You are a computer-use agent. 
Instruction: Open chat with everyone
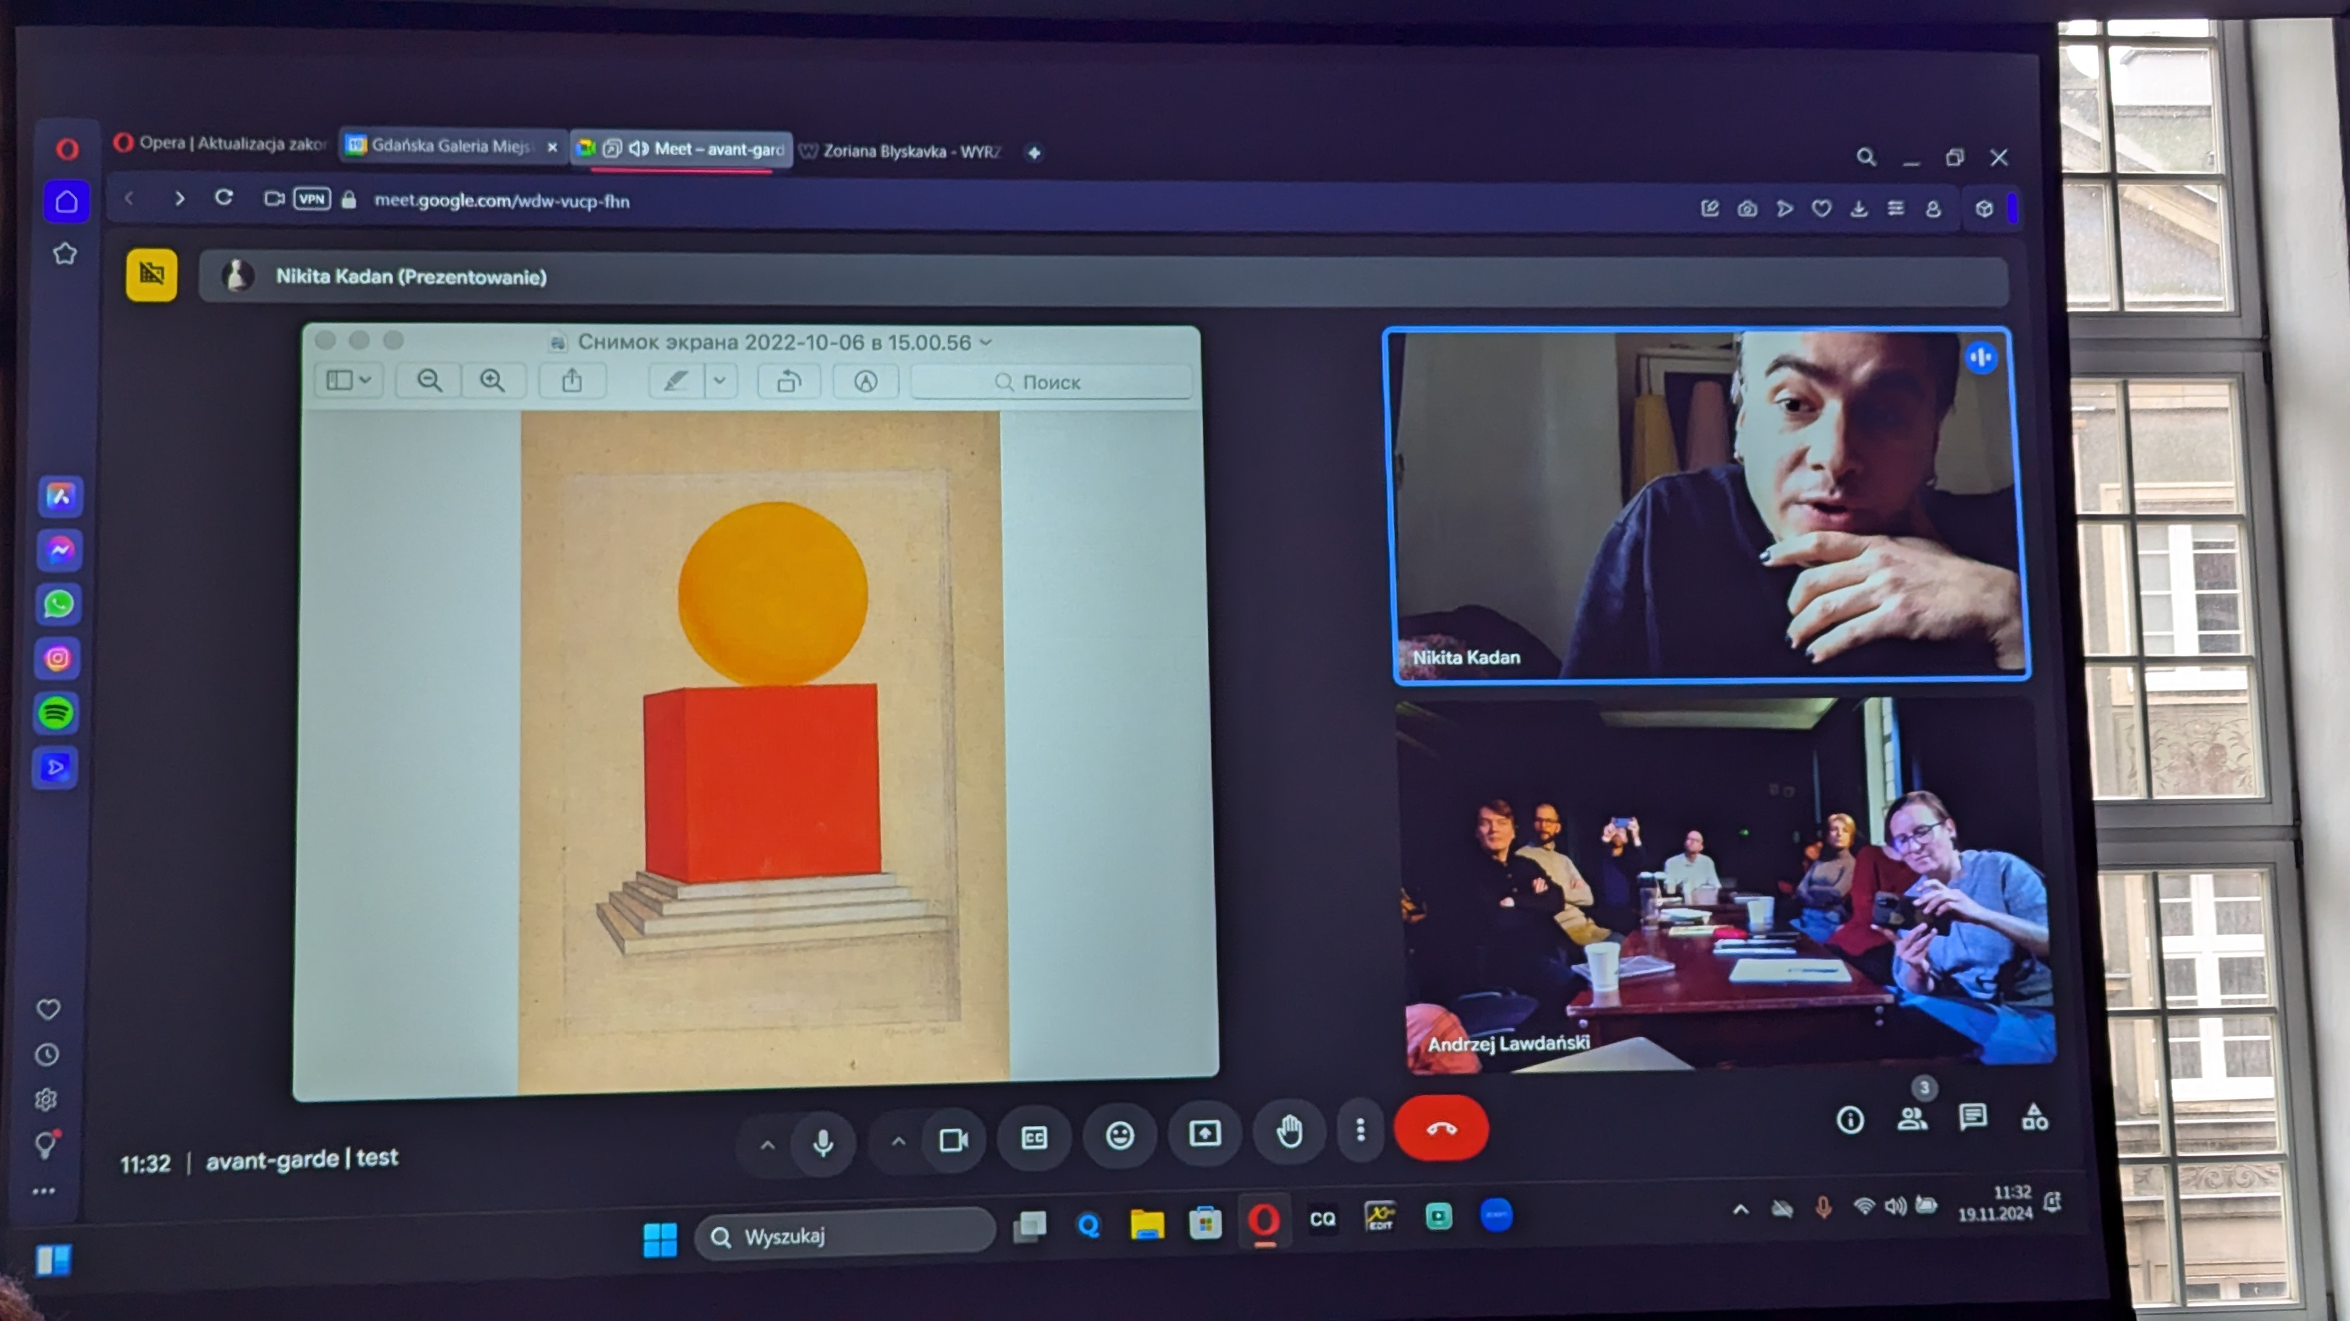pyautogui.click(x=1973, y=1117)
